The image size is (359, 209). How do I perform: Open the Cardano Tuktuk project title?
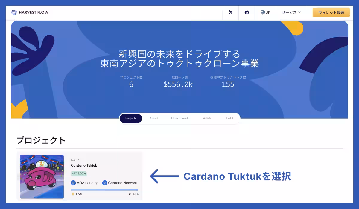[x=84, y=165]
